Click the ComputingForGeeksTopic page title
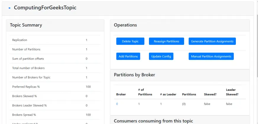Screen dimensions: 258x124 pos(45,8)
